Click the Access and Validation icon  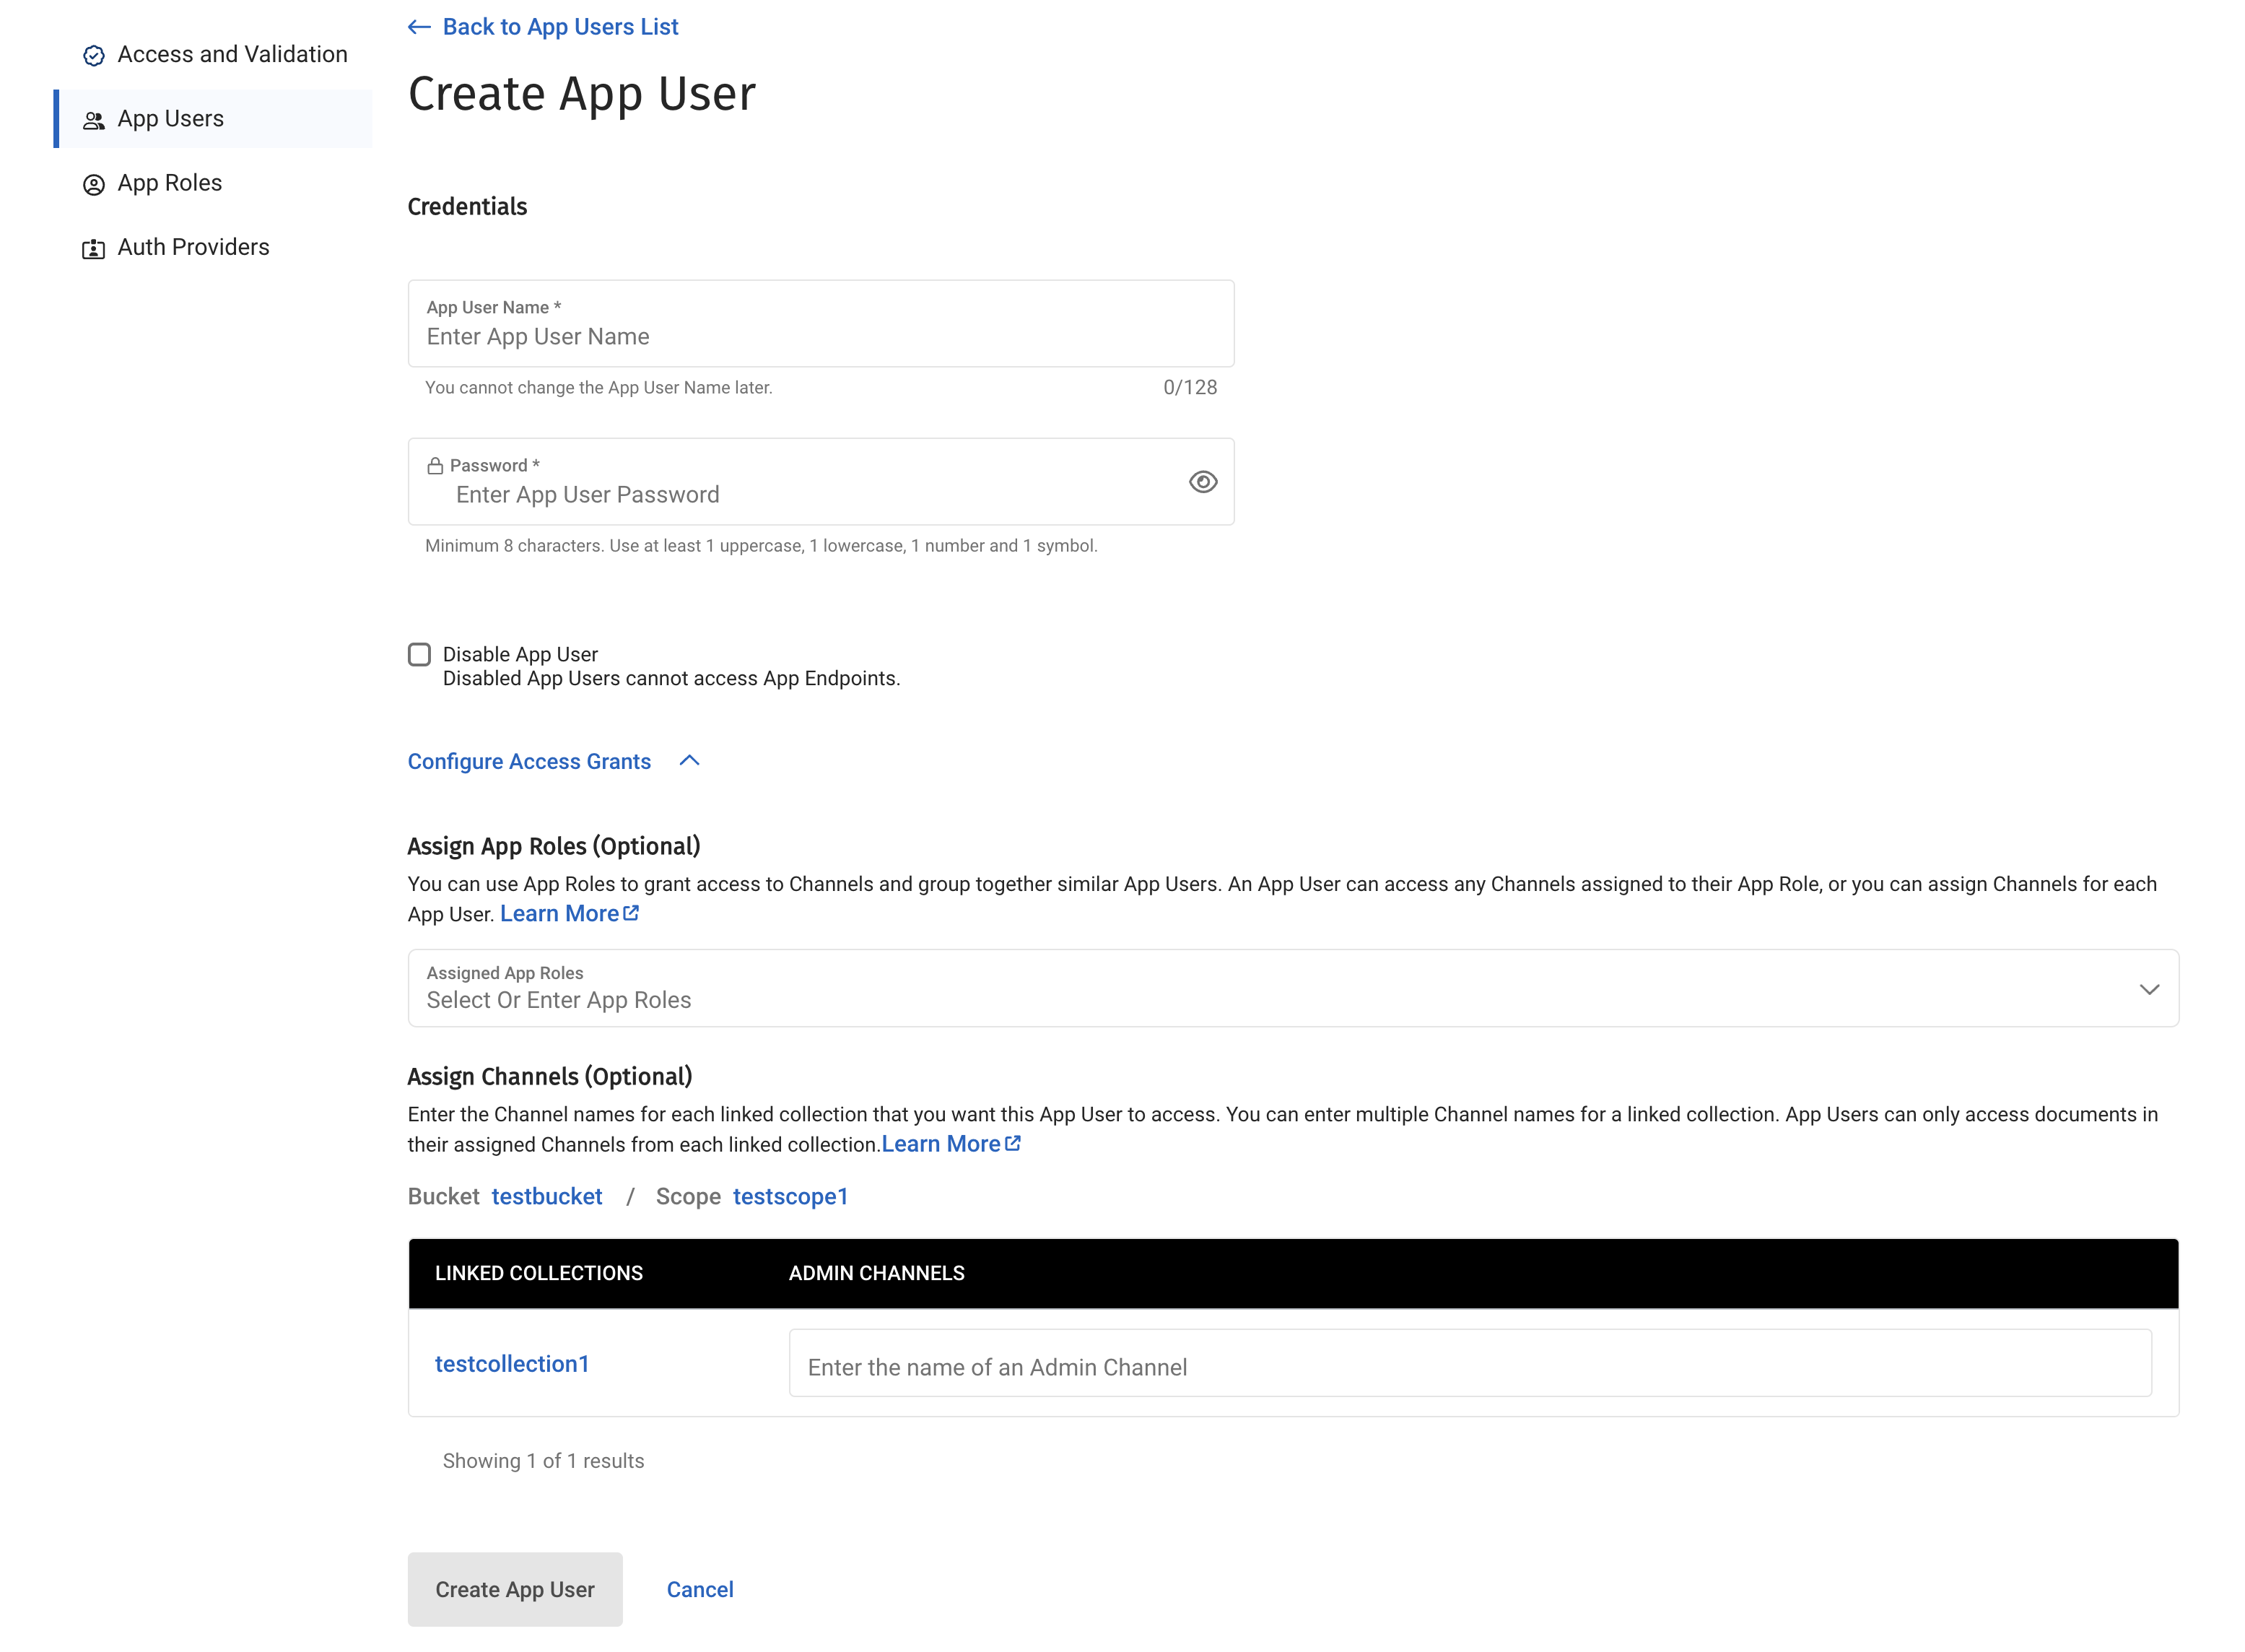click(x=94, y=54)
